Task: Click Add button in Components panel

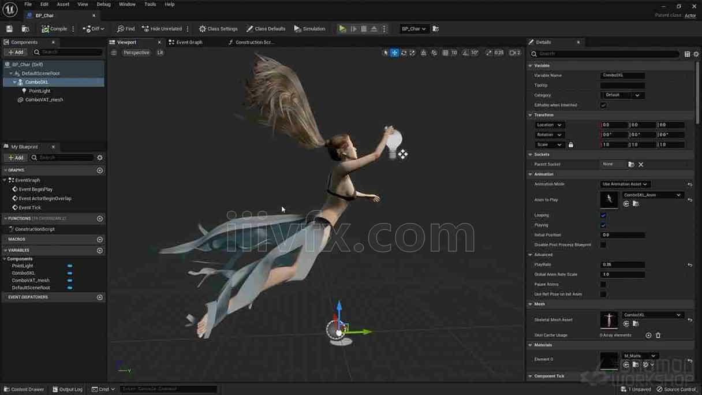Action: point(15,53)
